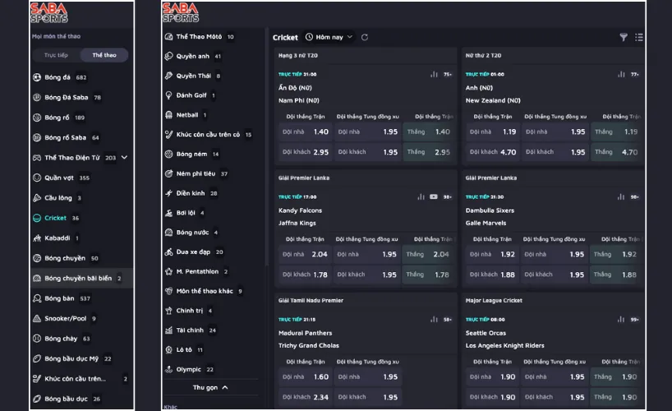Click the Snooker/Pool triangle icon
The image size is (672, 411).
coord(37,318)
